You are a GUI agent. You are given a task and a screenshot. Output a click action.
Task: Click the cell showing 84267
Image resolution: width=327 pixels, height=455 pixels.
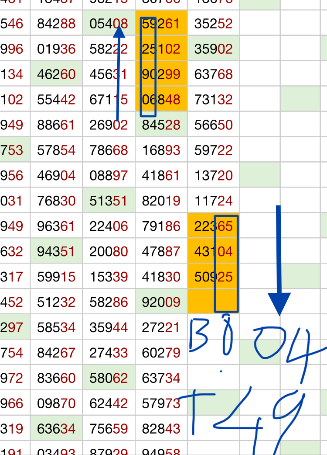(56, 352)
